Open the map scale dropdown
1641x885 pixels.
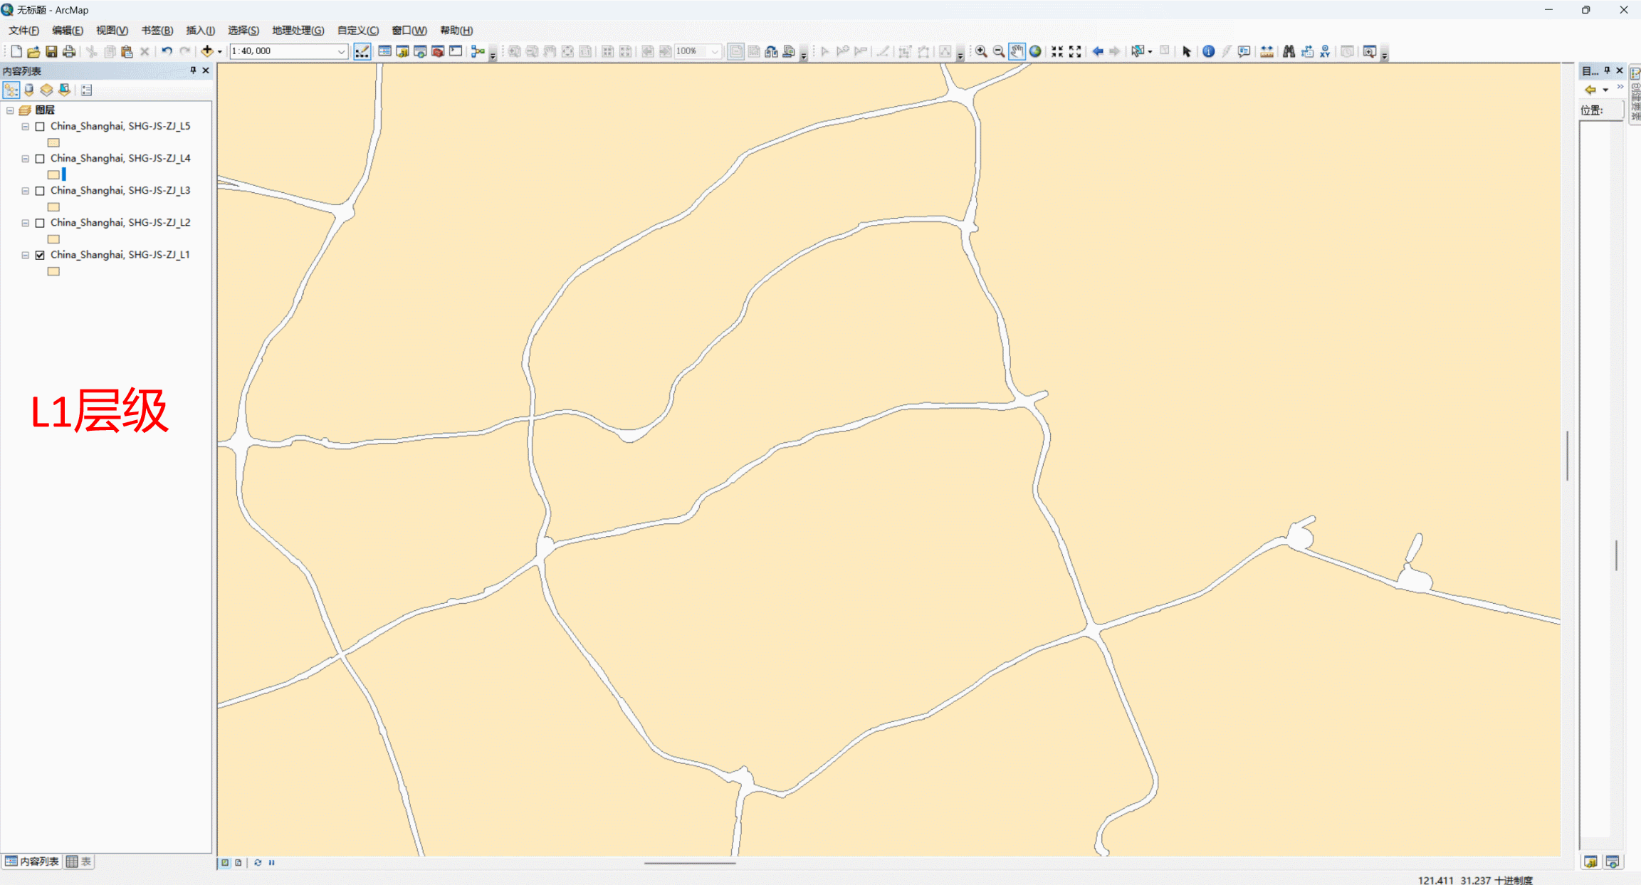point(341,51)
